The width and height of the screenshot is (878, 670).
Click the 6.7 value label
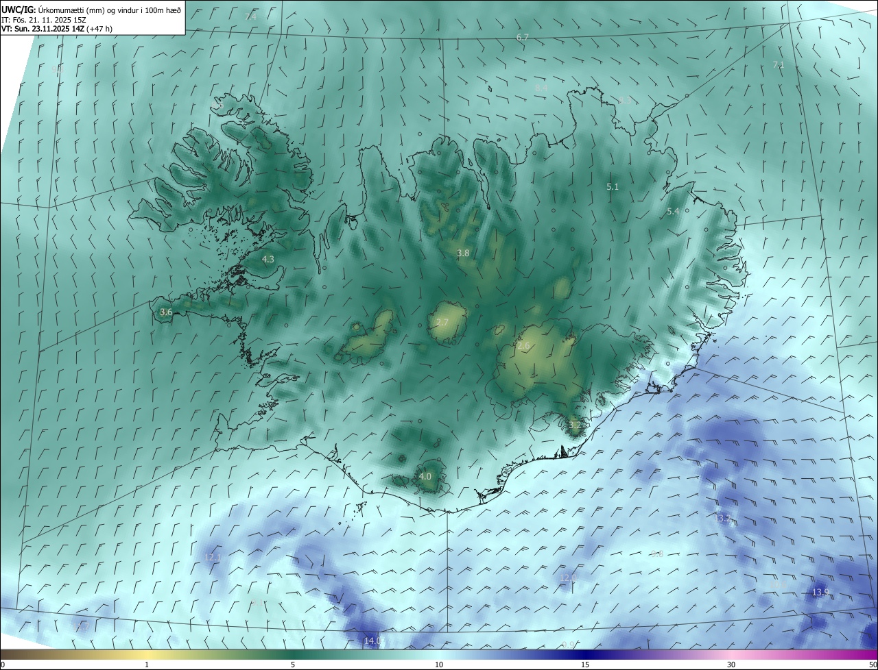coord(523,37)
